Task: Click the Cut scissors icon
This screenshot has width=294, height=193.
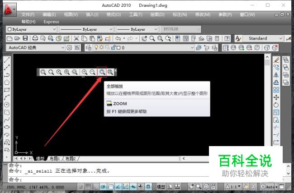Action: pyautogui.click(x=76, y=38)
